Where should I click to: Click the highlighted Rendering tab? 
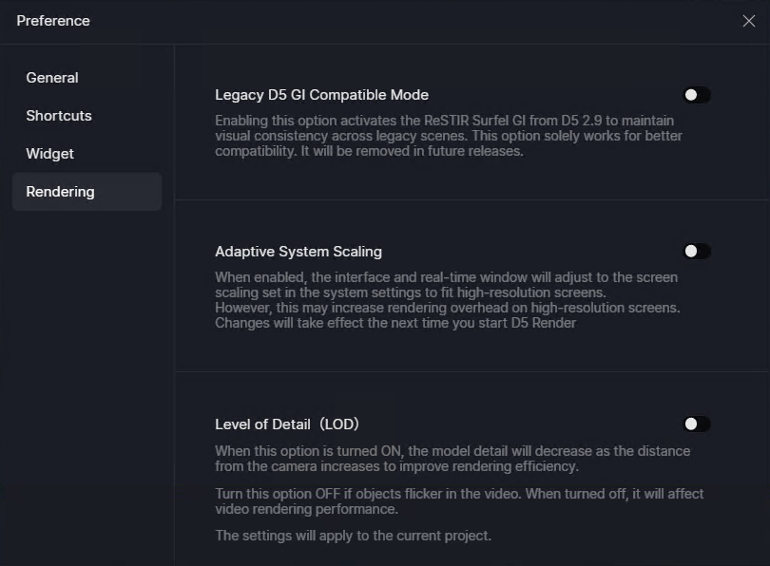[87, 191]
